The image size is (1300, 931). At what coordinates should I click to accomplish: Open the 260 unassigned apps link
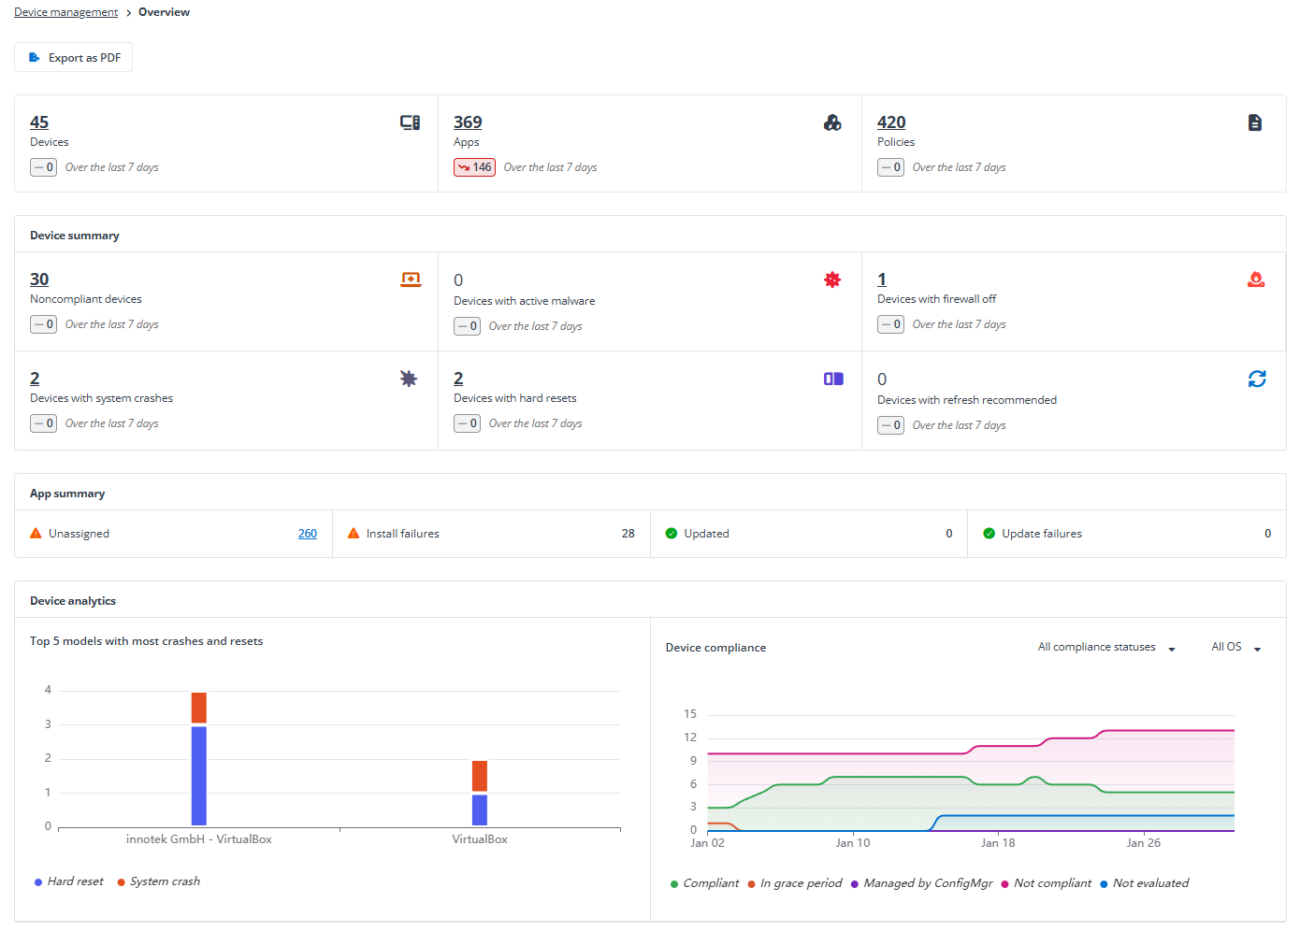click(x=307, y=534)
